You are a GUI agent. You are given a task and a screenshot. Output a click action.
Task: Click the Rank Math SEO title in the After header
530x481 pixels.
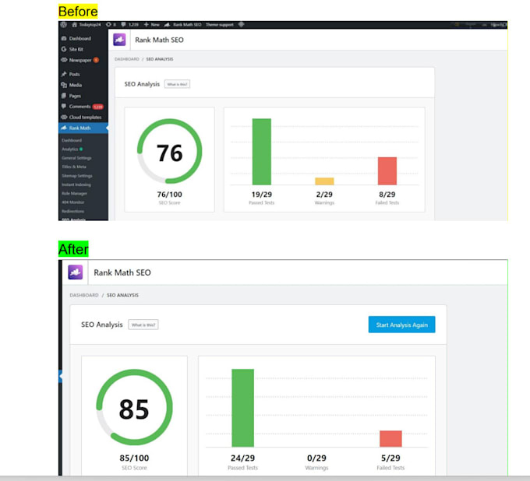pyautogui.click(x=122, y=272)
